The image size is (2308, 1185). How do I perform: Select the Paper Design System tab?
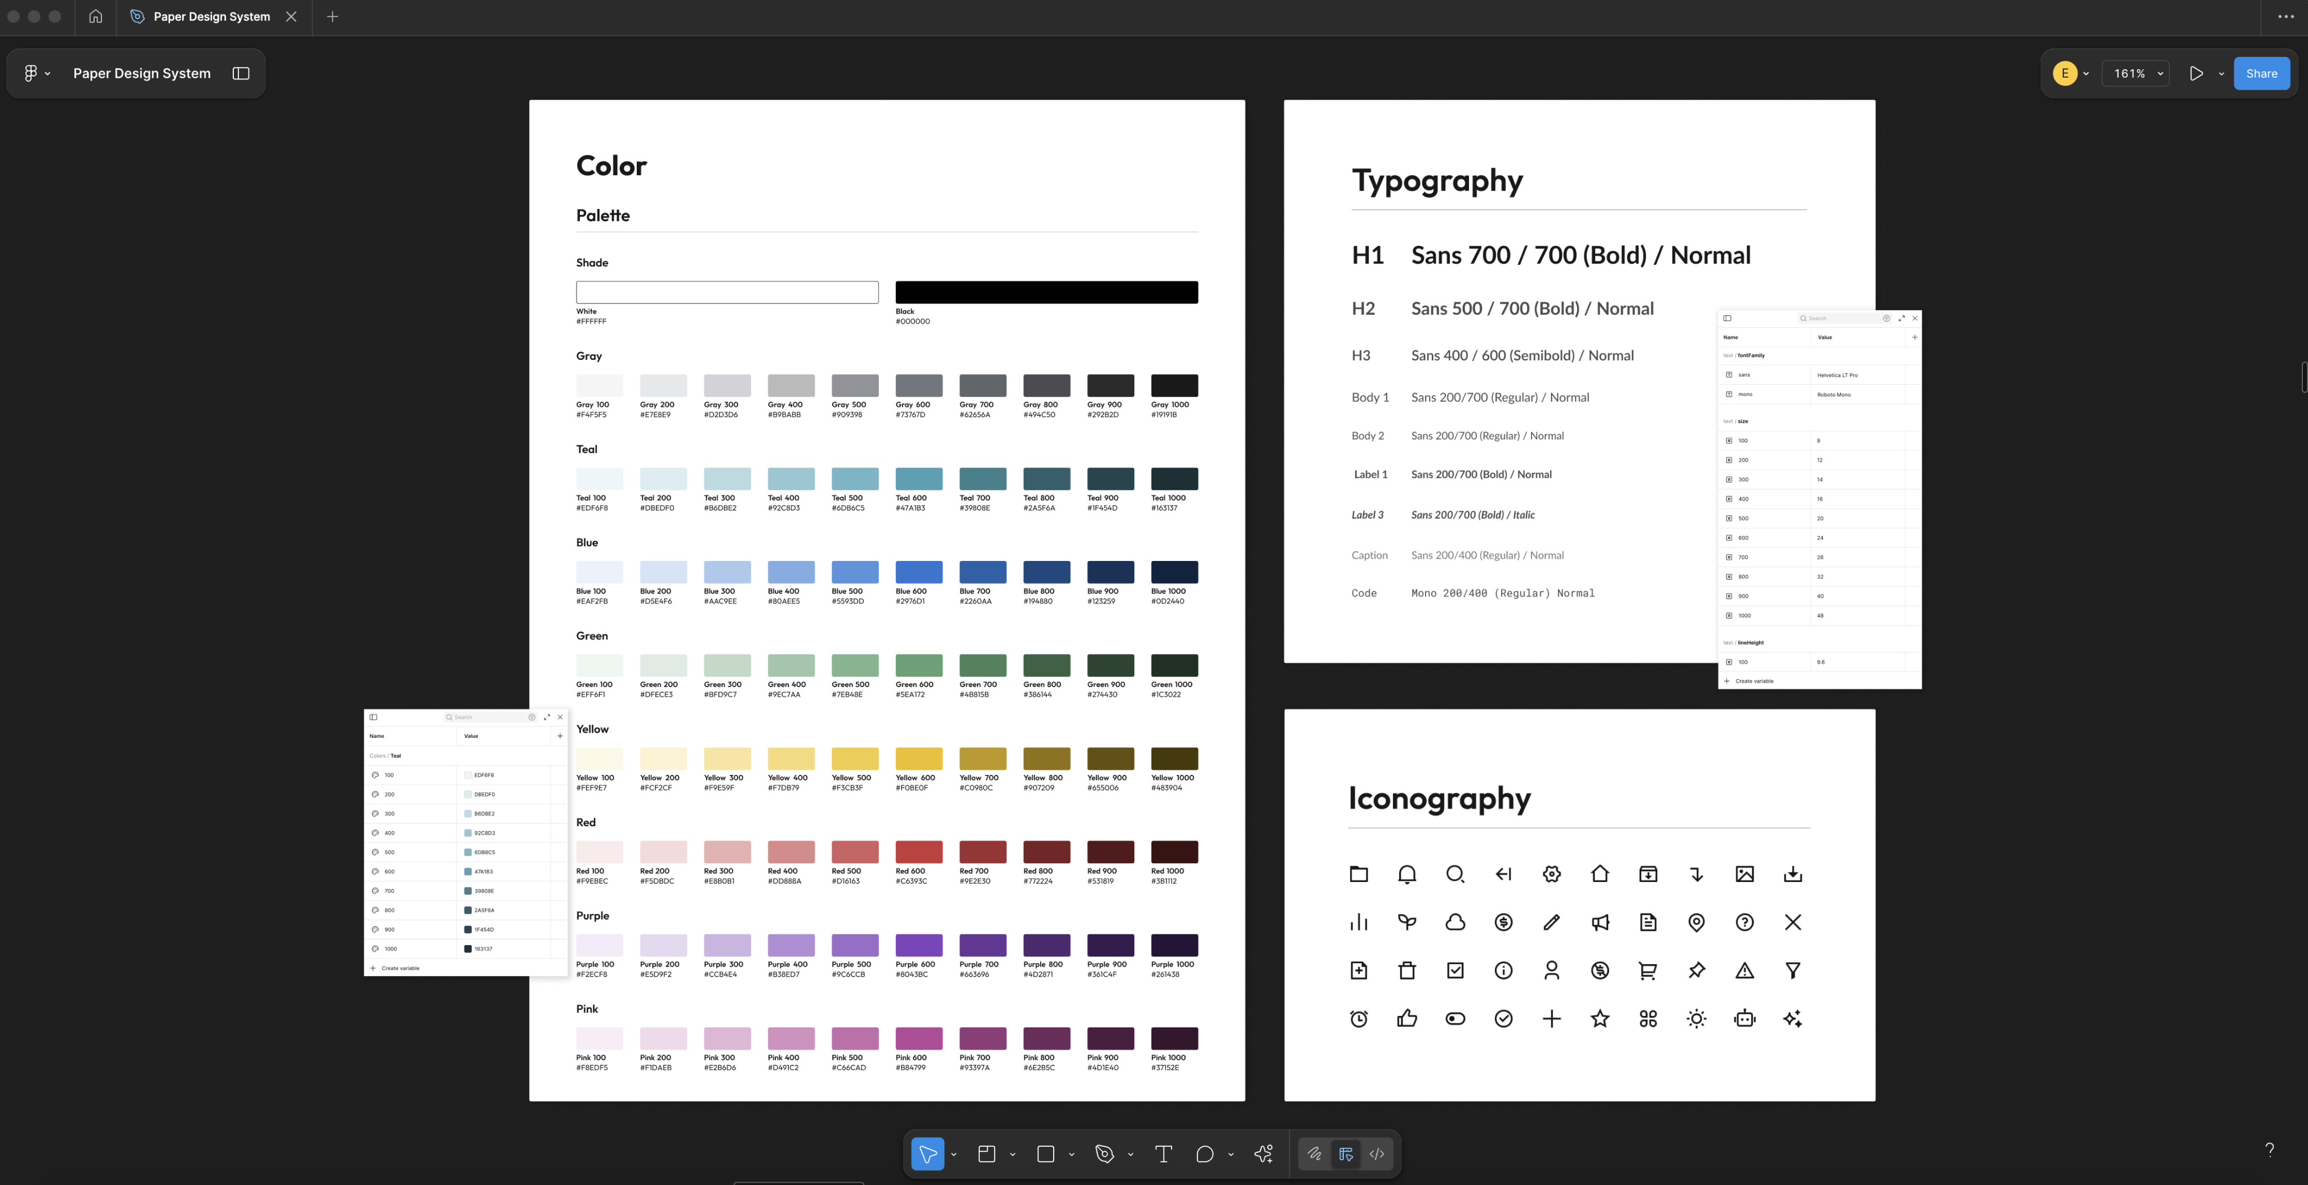click(x=211, y=16)
